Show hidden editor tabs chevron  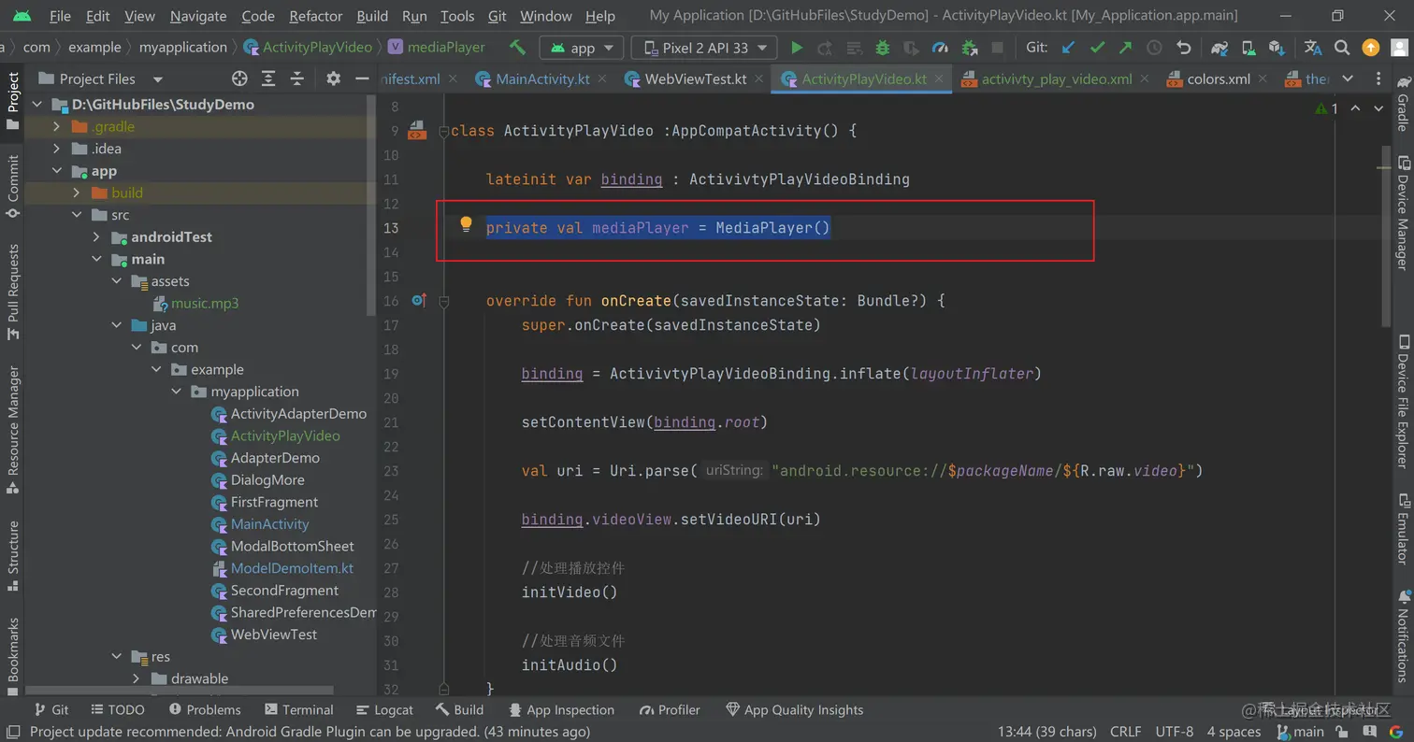(1347, 78)
